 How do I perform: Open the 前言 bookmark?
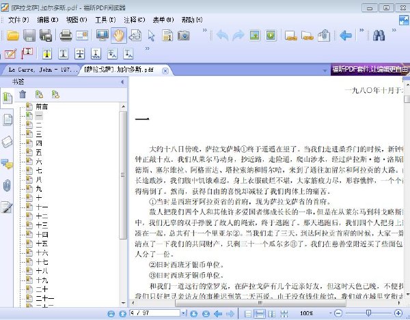pos(42,106)
